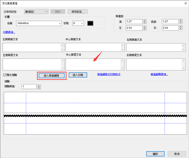Image resolution: width=189 pixels, height=158 pixels.
Task: Click the 保存設定... button
Action: pyautogui.click(x=77, y=12)
